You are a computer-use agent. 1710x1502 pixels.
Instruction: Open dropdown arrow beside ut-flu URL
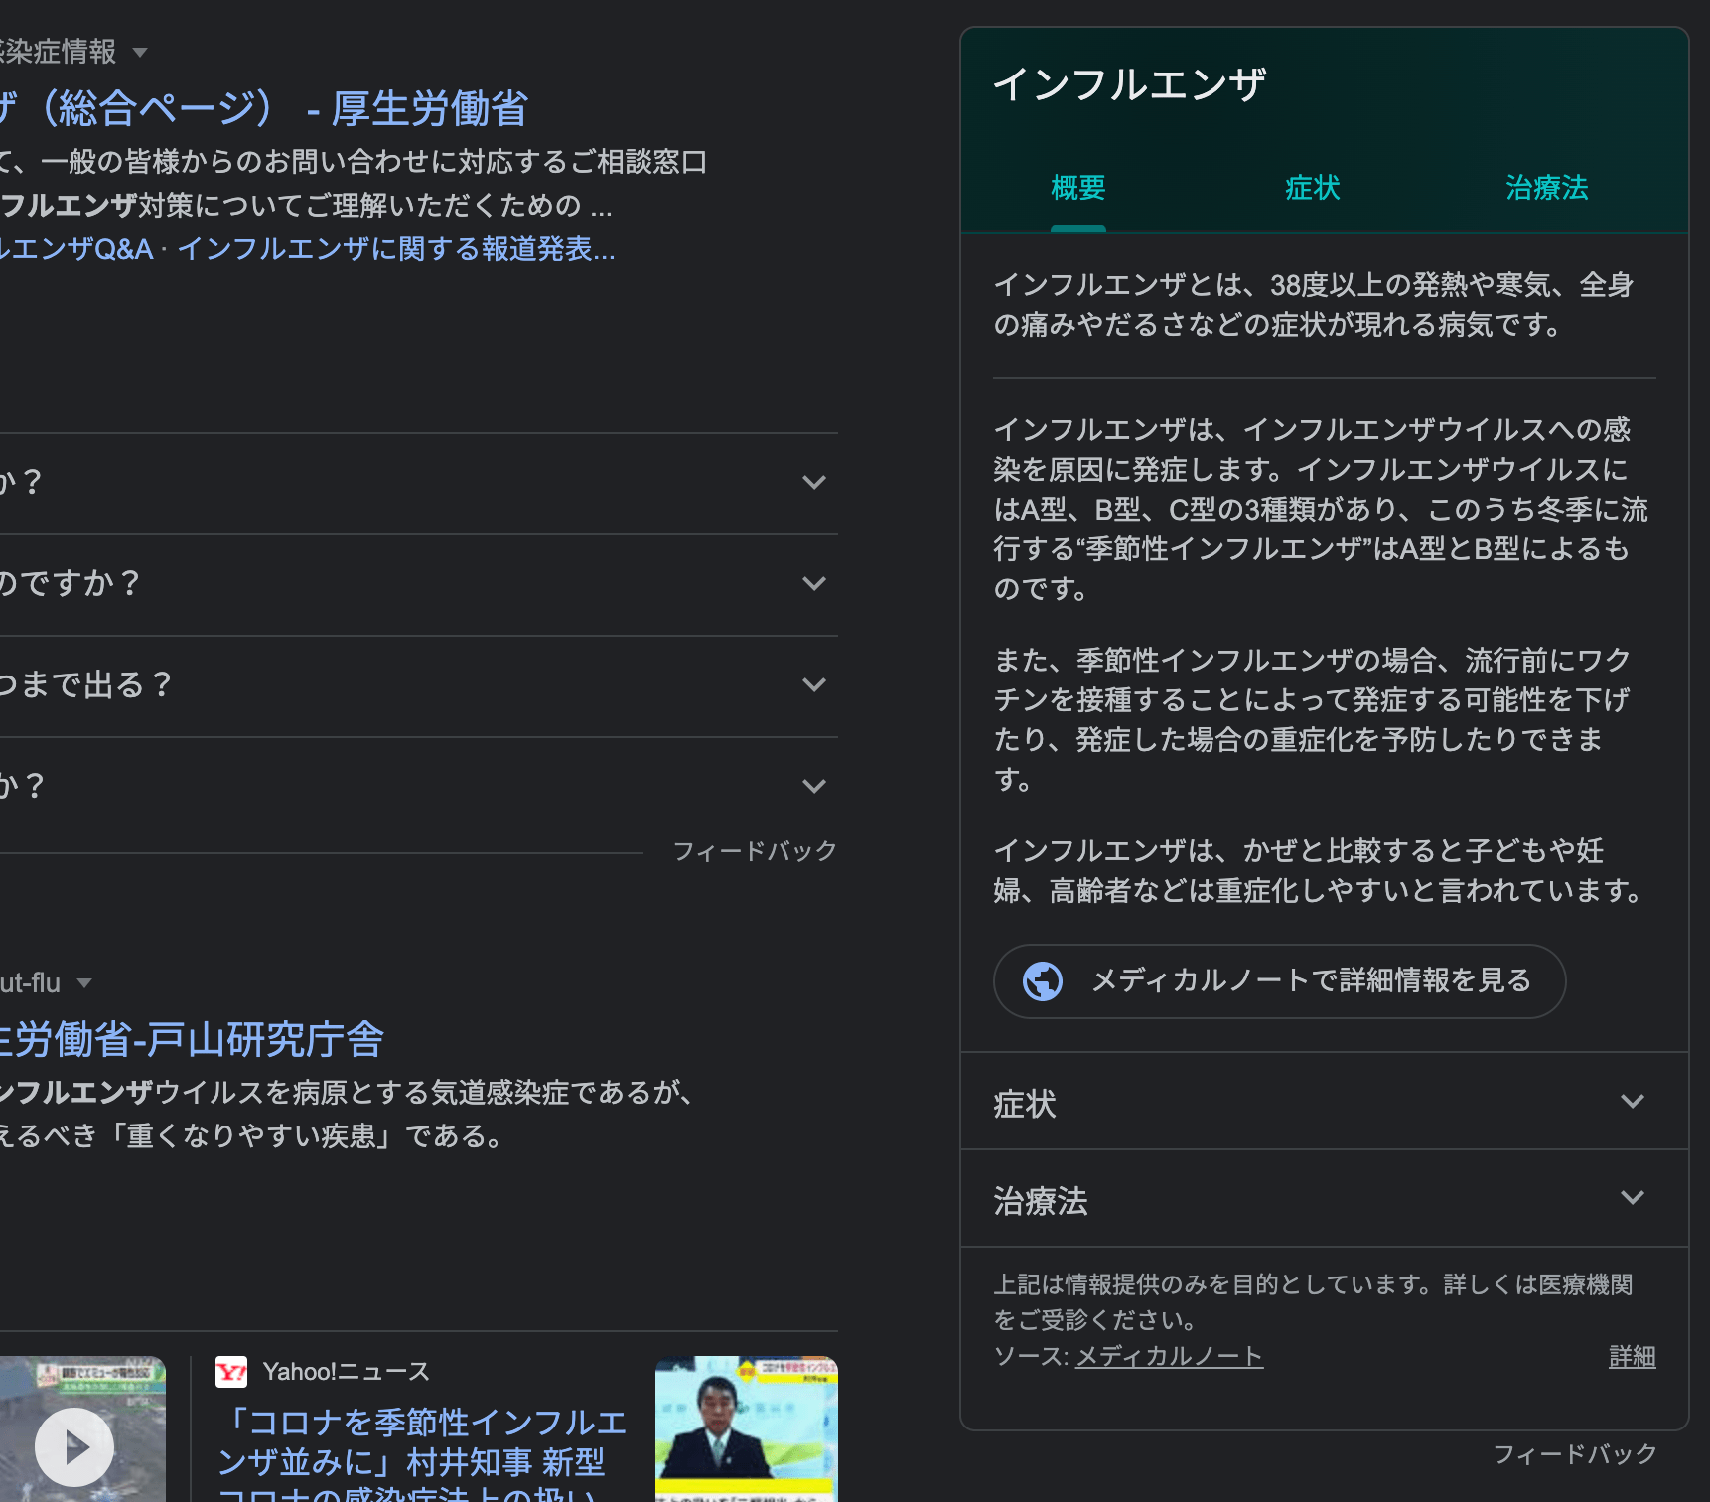point(84,983)
